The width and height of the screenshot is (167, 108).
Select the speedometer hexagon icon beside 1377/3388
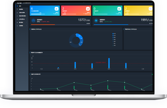(33, 21)
